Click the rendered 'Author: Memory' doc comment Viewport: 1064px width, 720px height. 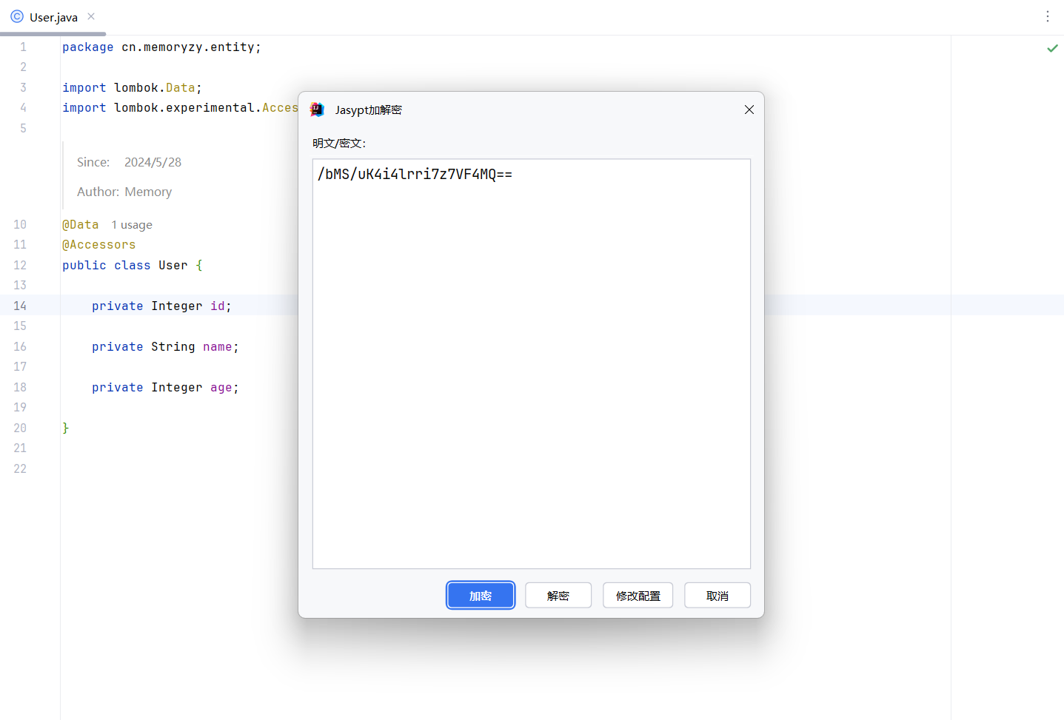pos(124,192)
